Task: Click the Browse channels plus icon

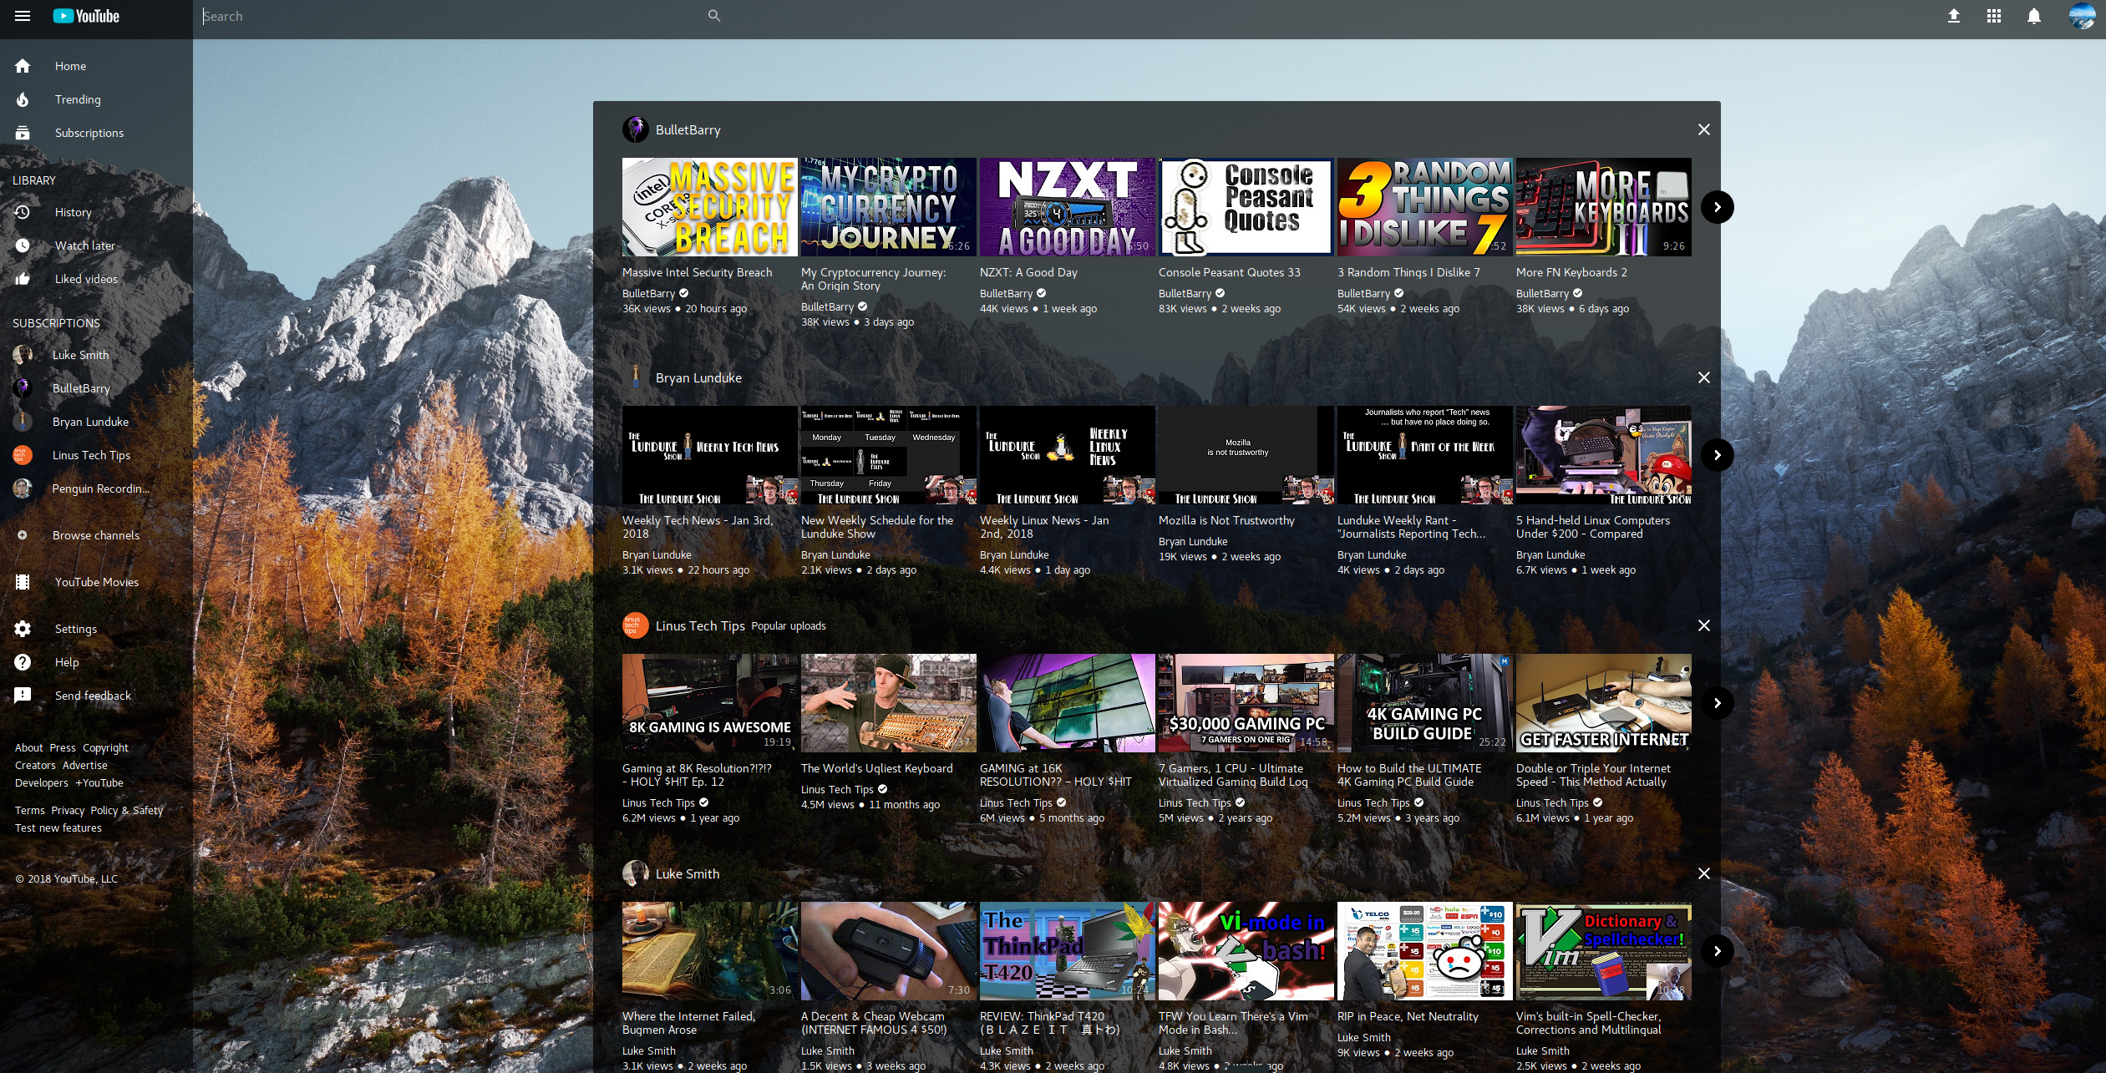Action: (x=23, y=535)
